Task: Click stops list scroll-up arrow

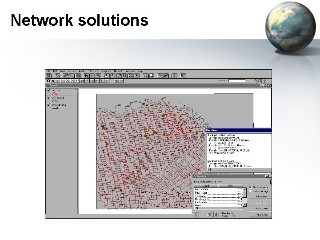Action: tap(245, 190)
